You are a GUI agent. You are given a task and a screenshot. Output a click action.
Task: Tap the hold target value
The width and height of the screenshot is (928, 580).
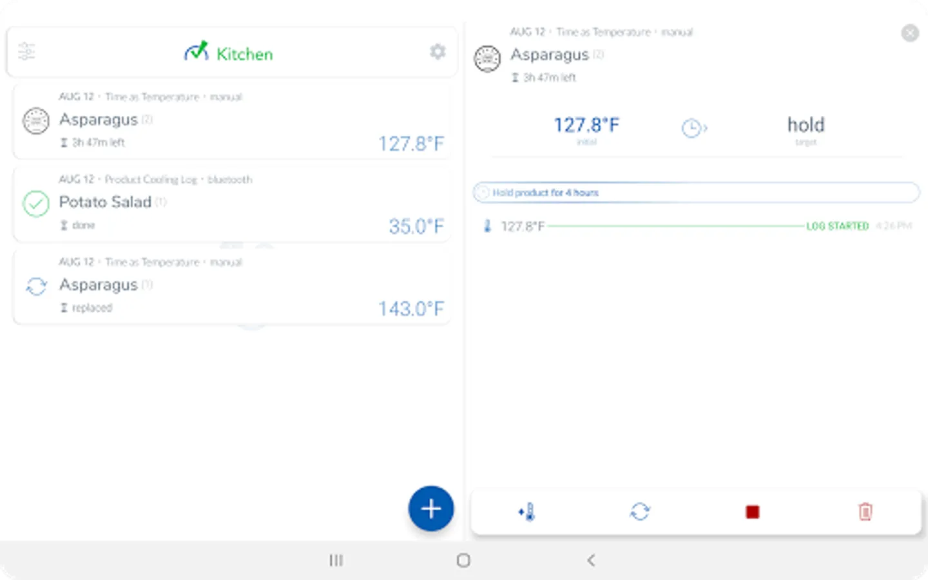(806, 125)
